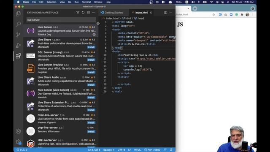Click the browser address bar URL
The image size is (270, 152).
coord(182,15)
